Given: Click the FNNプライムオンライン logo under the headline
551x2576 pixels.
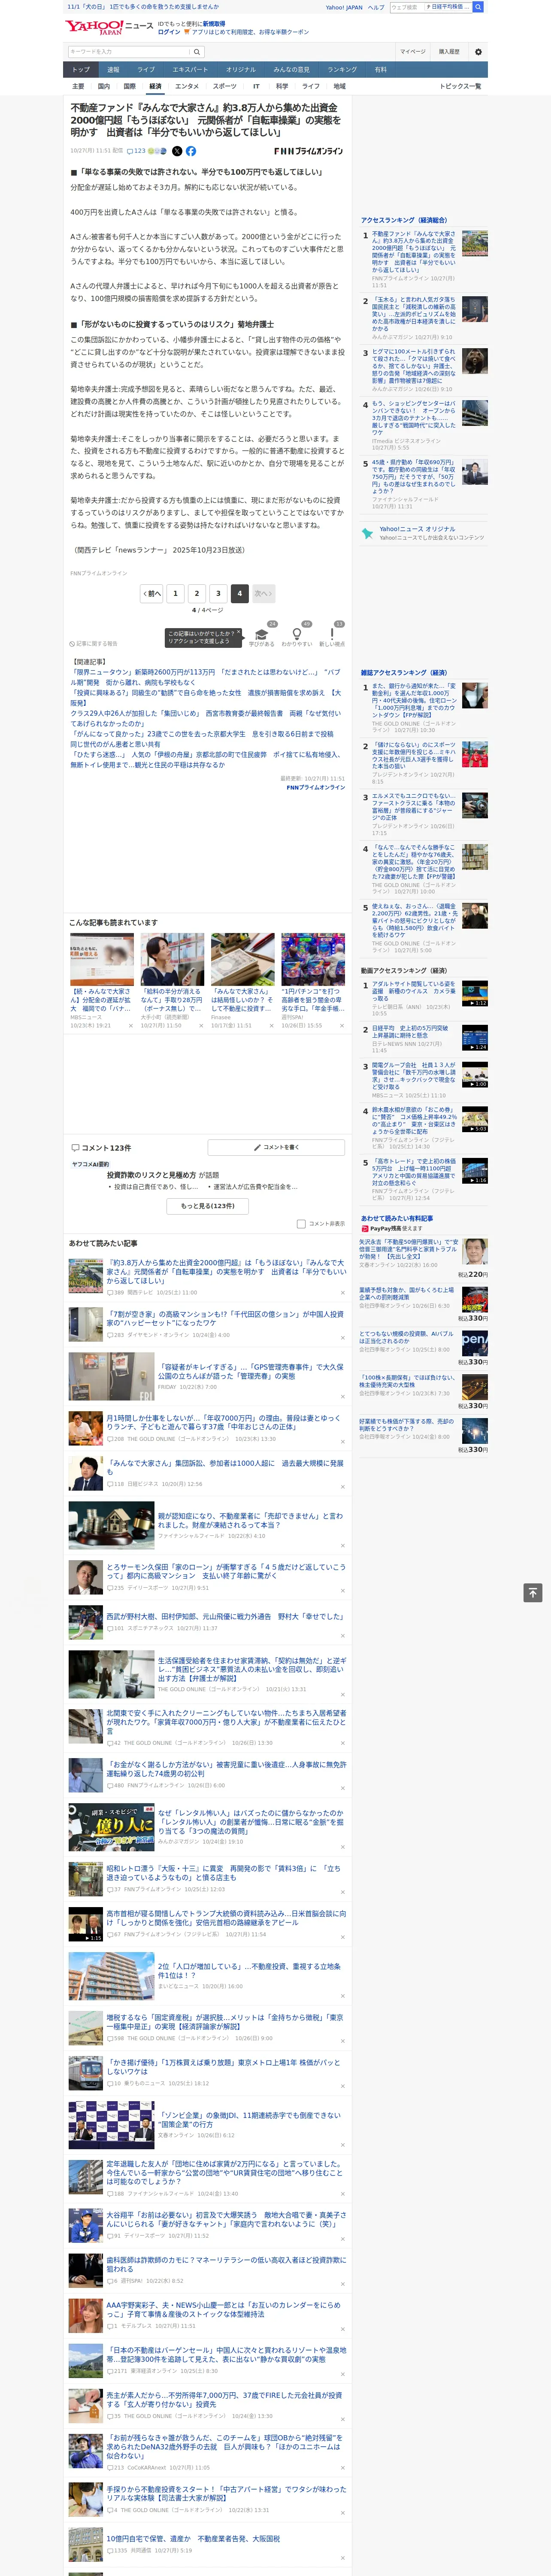Looking at the screenshot, I should pos(308,151).
